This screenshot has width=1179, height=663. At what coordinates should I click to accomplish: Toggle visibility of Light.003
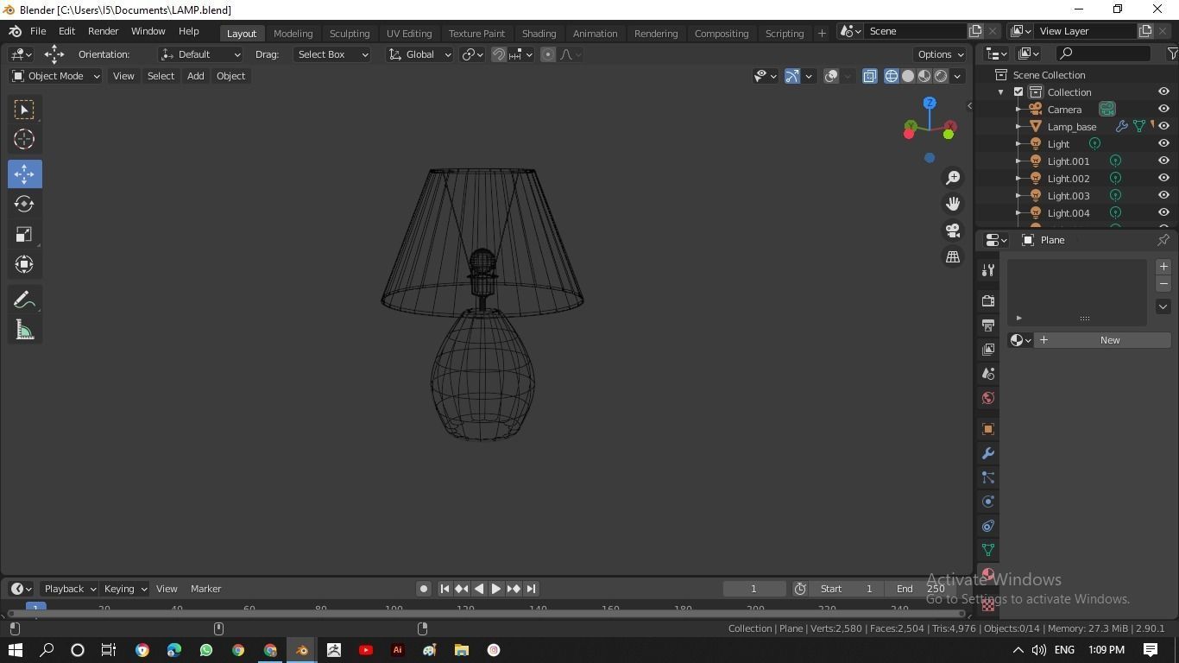(1163, 196)
